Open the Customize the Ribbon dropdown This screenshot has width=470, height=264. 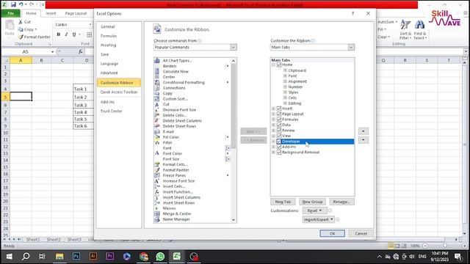(x=351, y=47)
